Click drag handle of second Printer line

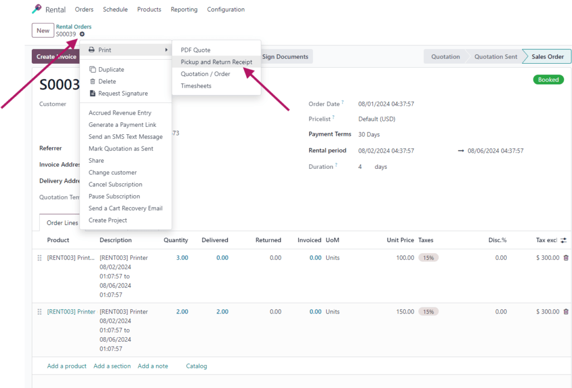(40, 311)
